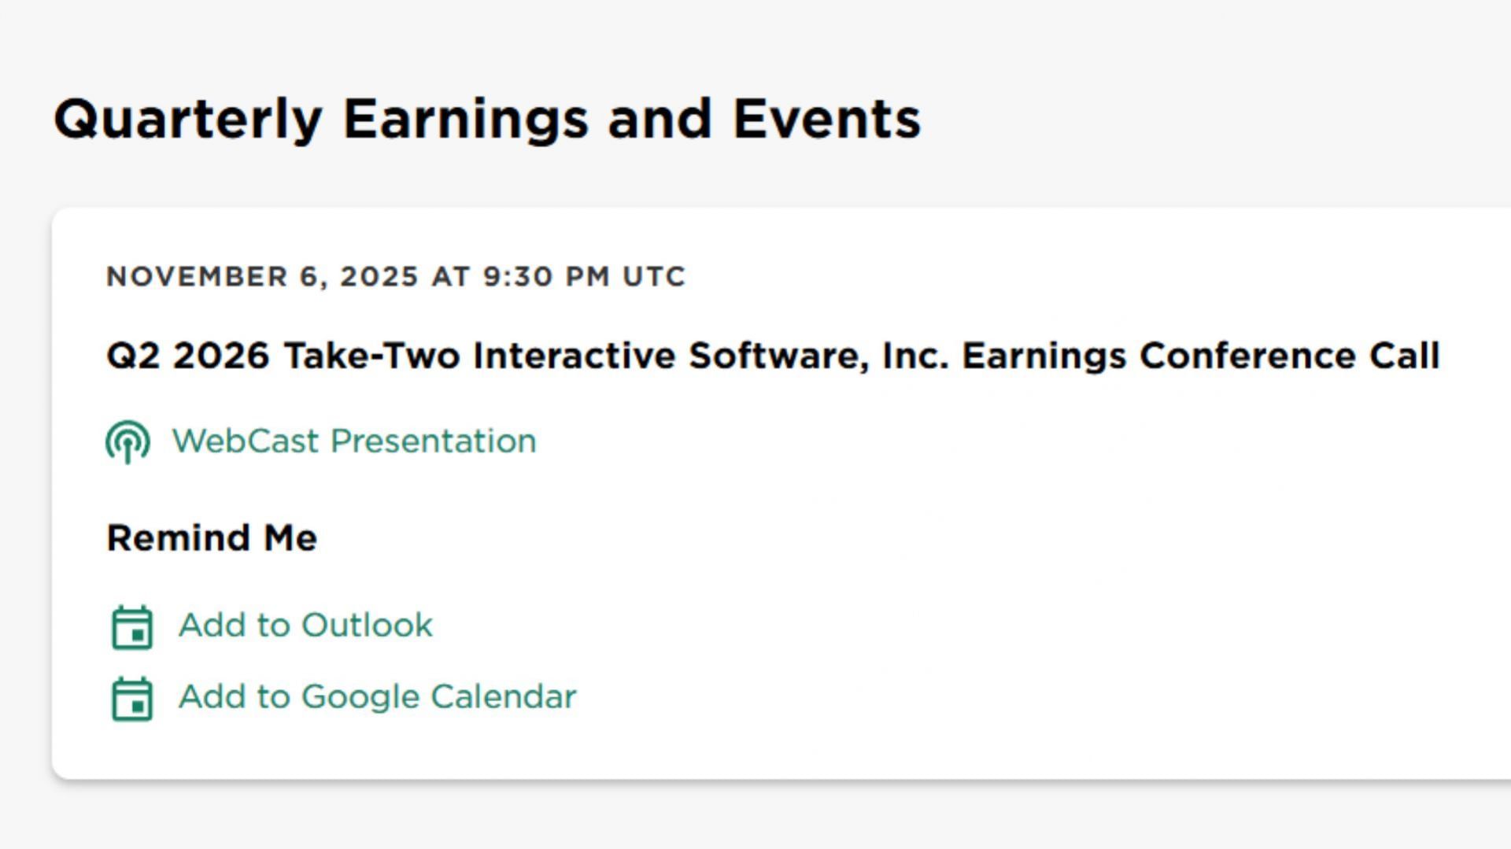Click the Q2 2026 earnings call title
The height and width of the screenshot is (849, 1511).
[773, 356]
